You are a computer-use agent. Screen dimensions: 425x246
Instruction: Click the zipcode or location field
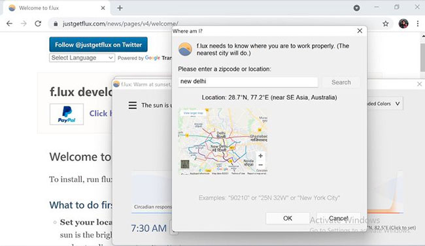(x=248, y=82)
